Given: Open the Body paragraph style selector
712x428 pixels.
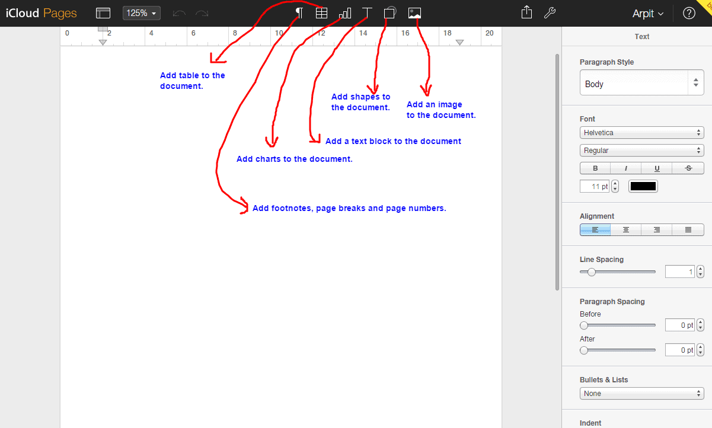Looking at the screenshot, I should click(641, 82).
